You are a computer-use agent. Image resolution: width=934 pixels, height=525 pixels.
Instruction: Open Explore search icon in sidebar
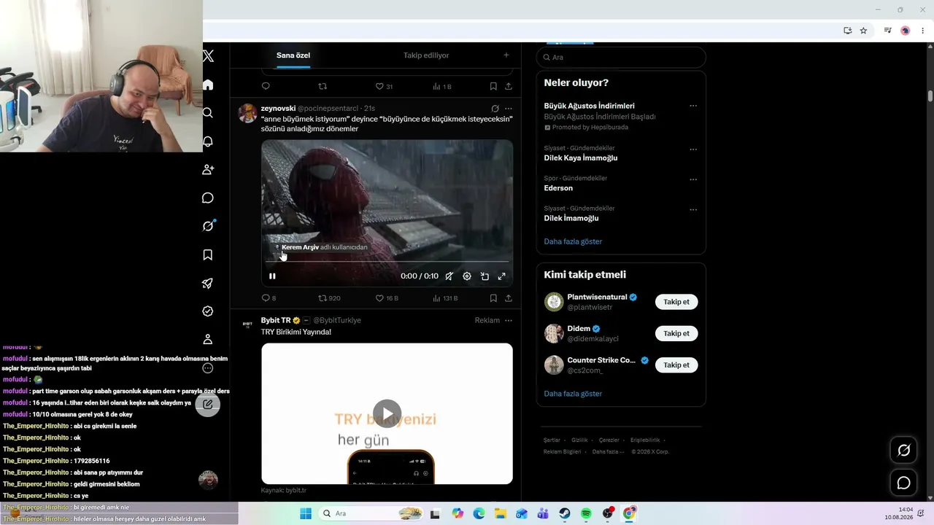coord(208,113)
